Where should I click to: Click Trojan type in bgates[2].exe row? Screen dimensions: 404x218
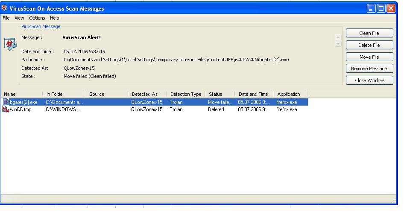pyautogui.click(x=176, y=102)
